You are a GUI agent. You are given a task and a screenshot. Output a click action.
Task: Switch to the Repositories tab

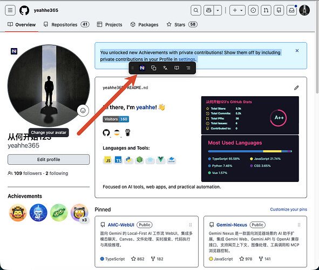66,25
